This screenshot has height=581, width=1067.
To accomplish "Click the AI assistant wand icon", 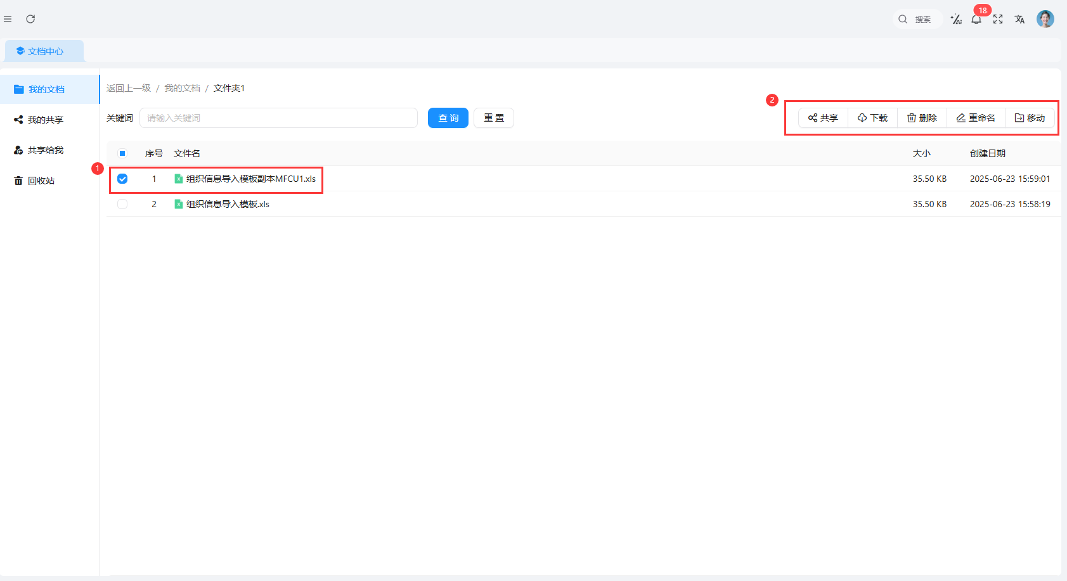I will 956,19.
